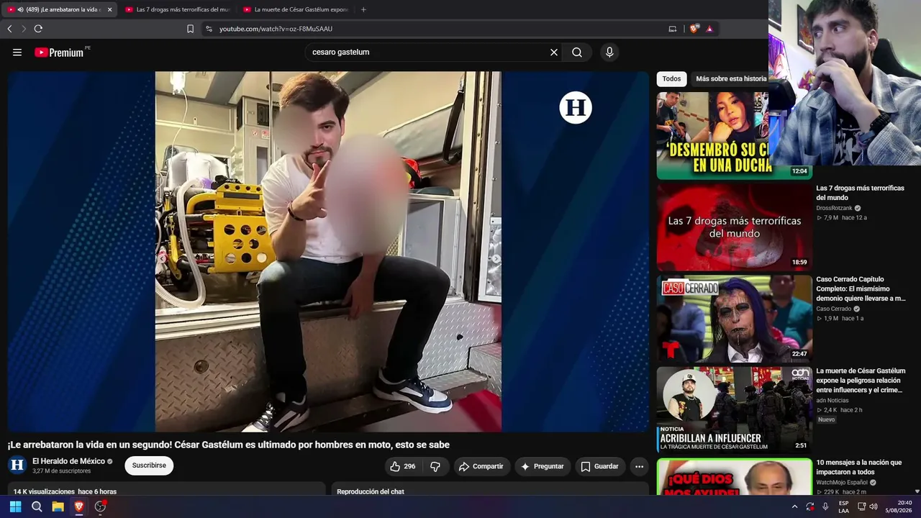Screen dimensions: 921x518
Task: Click the El Heraldo 'H' watermark in video
Action: (576, 108)
